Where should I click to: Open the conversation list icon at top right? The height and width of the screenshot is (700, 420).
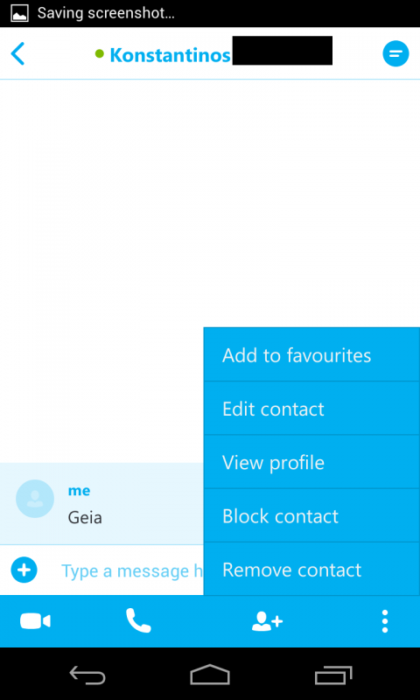click(x=395, y=53)
